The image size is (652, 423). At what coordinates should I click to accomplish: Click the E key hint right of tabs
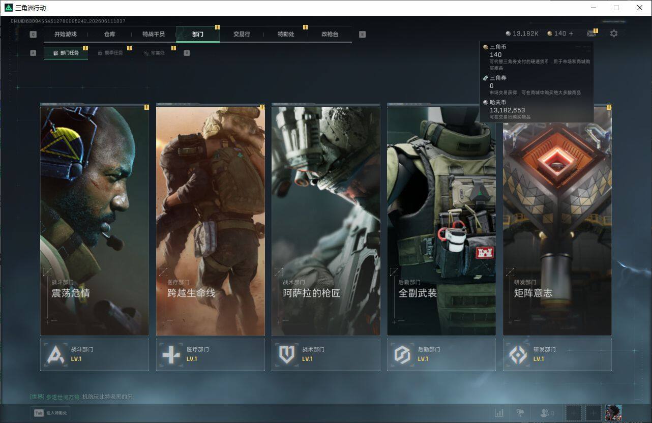click(x=362, y=35)
